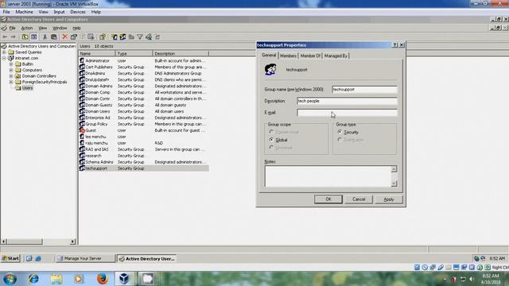Switch to the Member Of tab
509x286 pixels.
tap(310, 56)
